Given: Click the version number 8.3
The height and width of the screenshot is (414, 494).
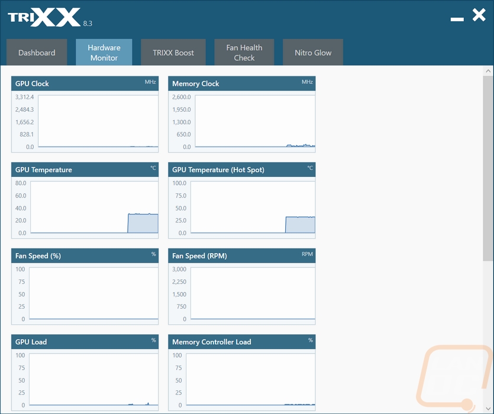Looking at the screenshot, I should 88,24.
